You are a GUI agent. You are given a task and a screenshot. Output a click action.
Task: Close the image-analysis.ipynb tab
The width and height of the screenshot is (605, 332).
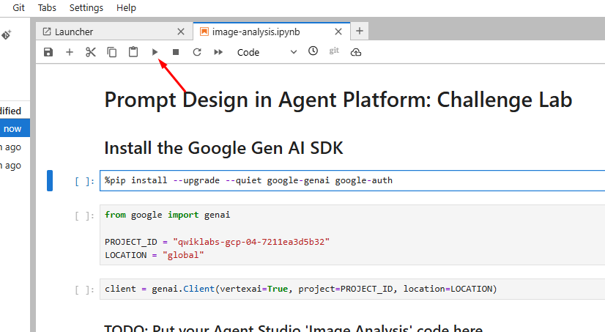338,32
